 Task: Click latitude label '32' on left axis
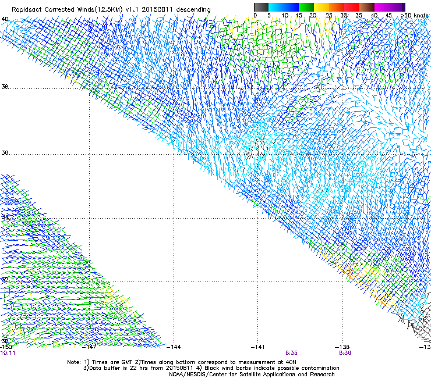(5, 280)
